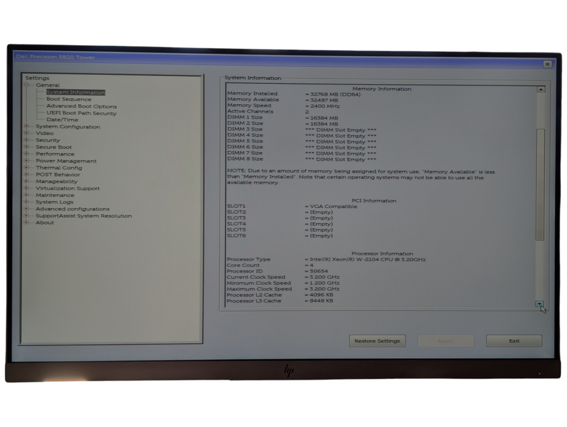This screenshot has width=567, height=427.
Task: Select the Power Management label
Action: [x=66, y=160]
